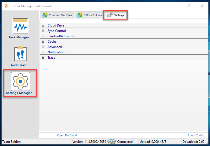Click the Connected status text
This screenshot has height=146, width=210.
coord(125,142)
